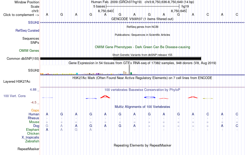Viewport: 245px width, 155px height.
Task: Select the Rhesus species row label
Action: (x=34, y=118)
